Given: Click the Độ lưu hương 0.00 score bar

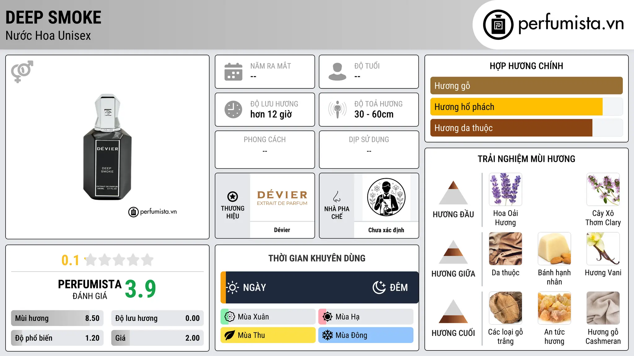Looking at the screenshot, I should 158,318.
